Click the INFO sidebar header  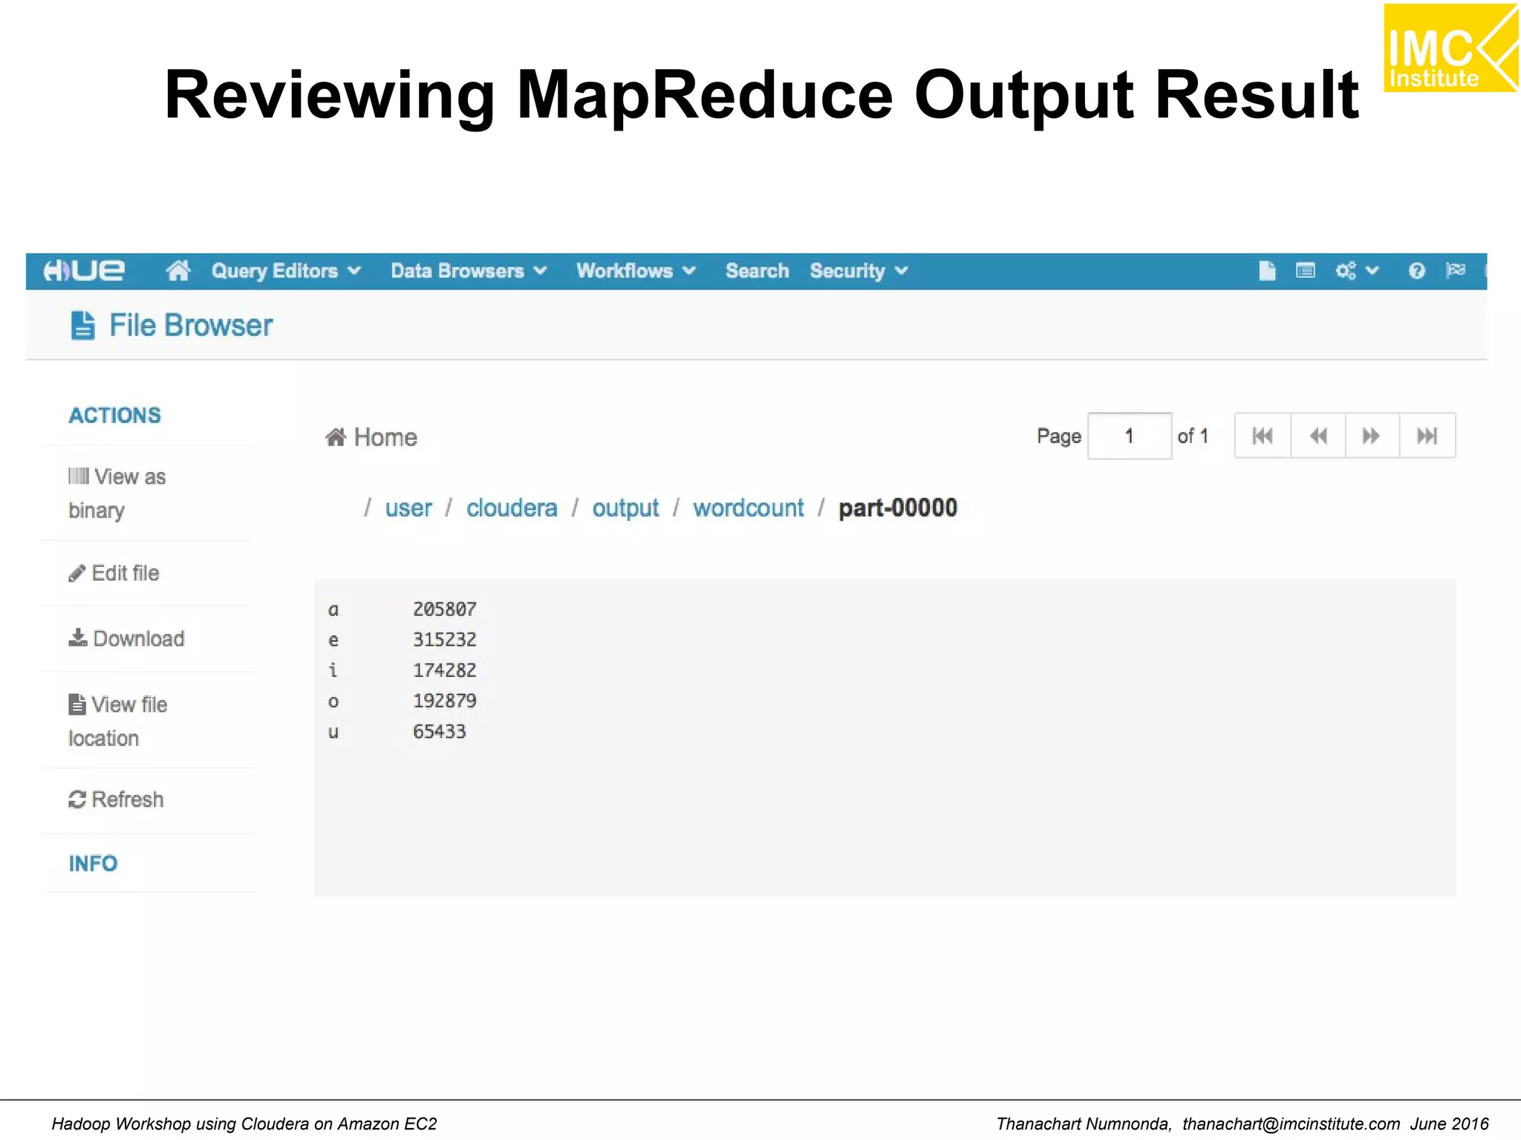coord(93,864)
